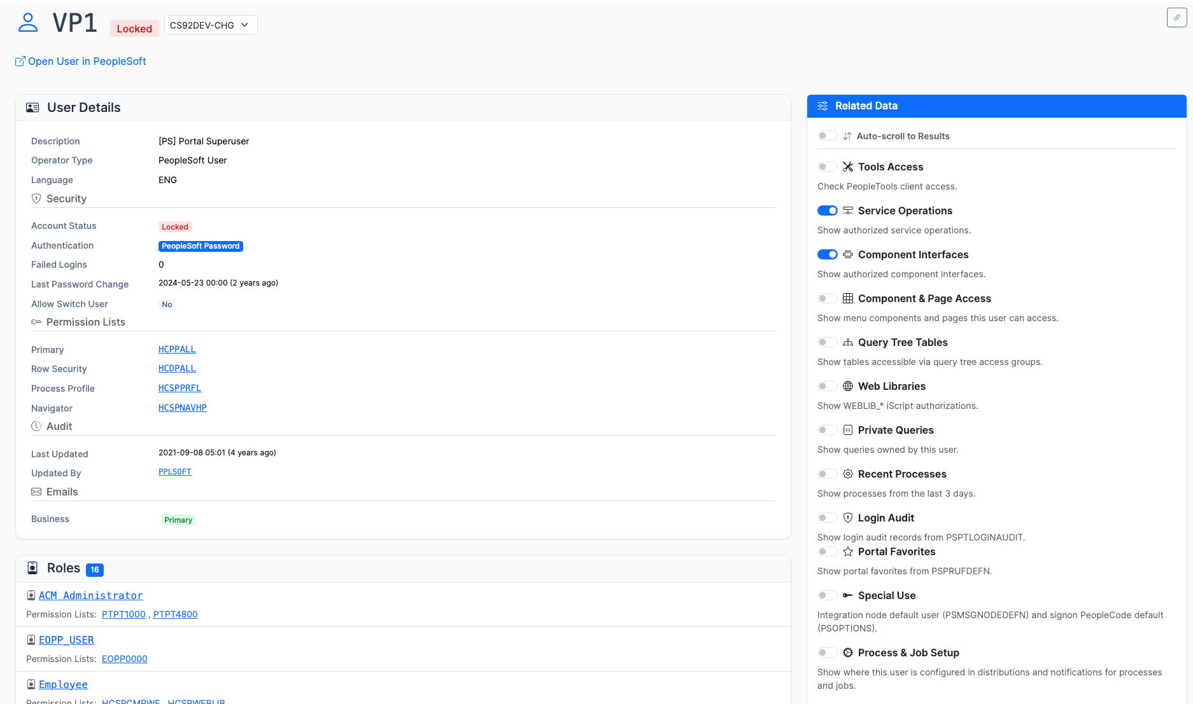Click the Portal Favorites star icon
This screenshot has width=1193, height=704.
coord(848,551)
